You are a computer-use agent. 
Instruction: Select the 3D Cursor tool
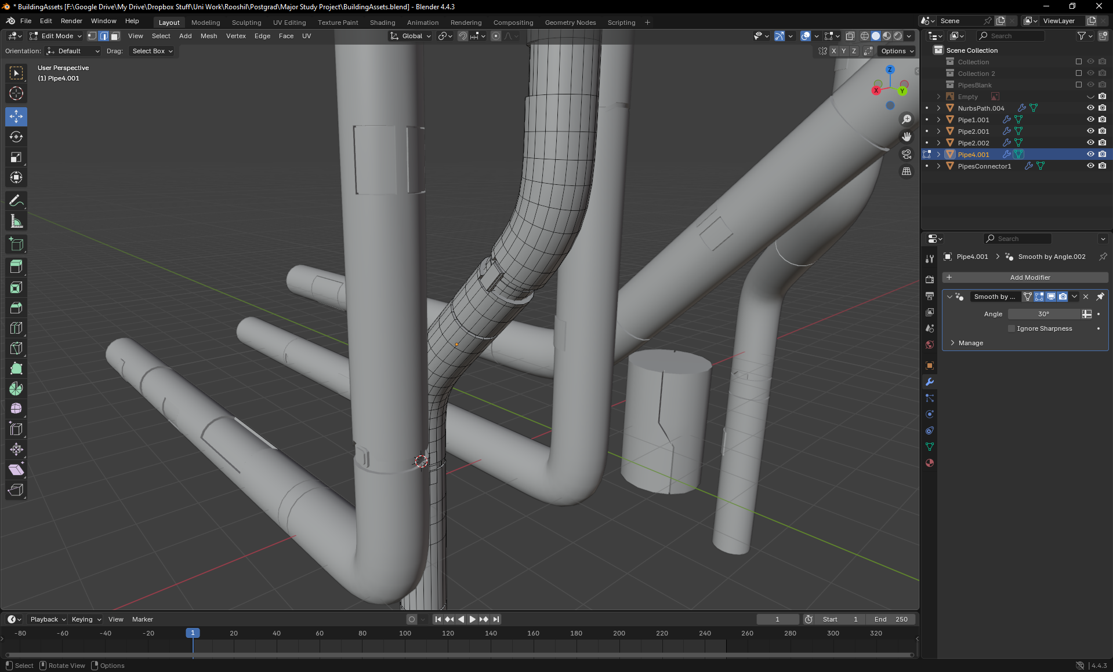pyautogui.click(x=16, y=93)
